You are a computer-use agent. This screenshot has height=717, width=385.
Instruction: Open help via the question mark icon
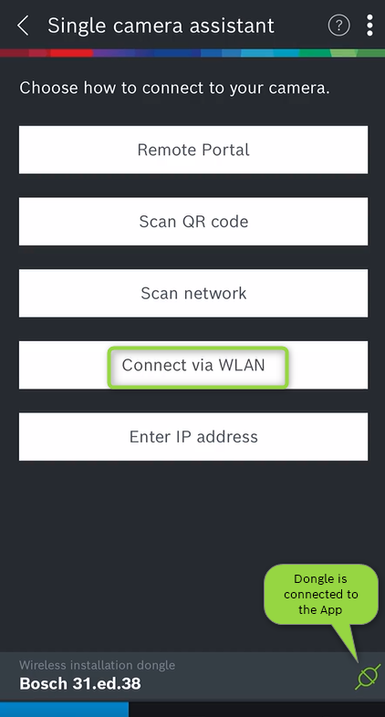point(338,26)
